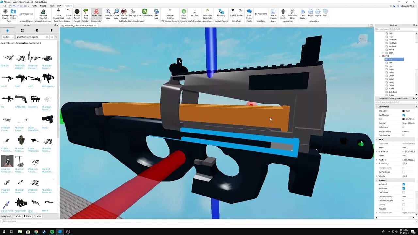Collapse the Appearance properties section

[376, 107]
